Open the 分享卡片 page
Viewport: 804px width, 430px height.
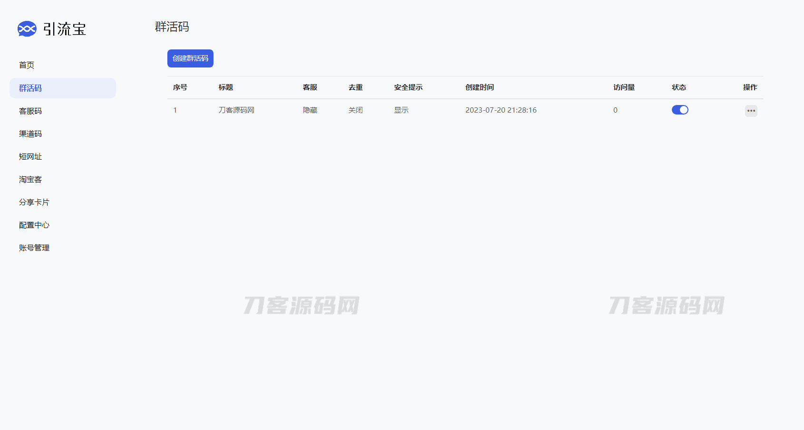[34, 202]
